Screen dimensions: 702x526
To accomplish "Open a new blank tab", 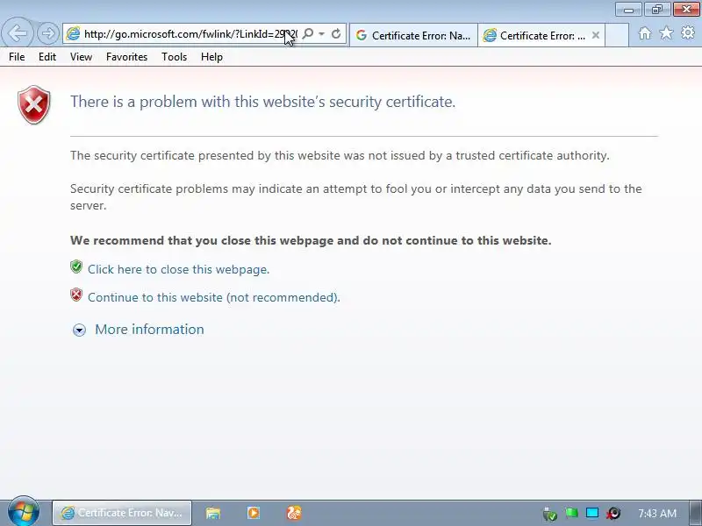I will point(617,35).
